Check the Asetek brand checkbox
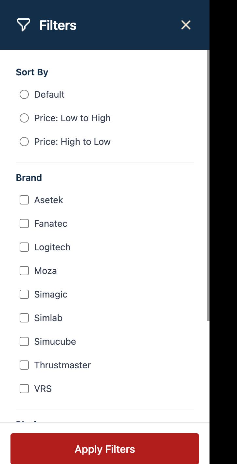 coord(24,200)
